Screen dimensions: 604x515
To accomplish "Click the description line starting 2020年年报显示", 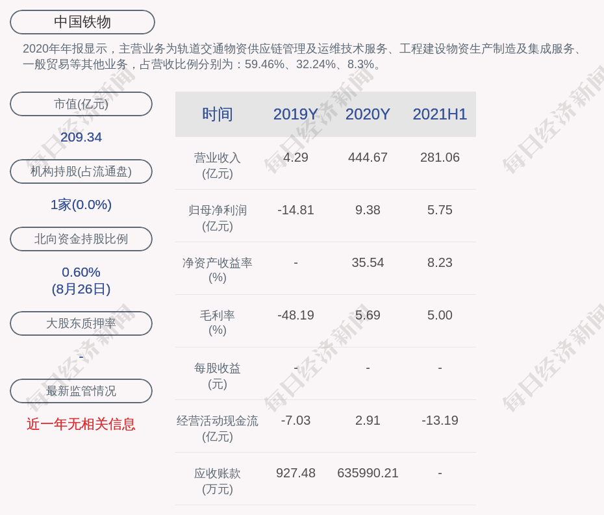I will (x=303, y=49).
